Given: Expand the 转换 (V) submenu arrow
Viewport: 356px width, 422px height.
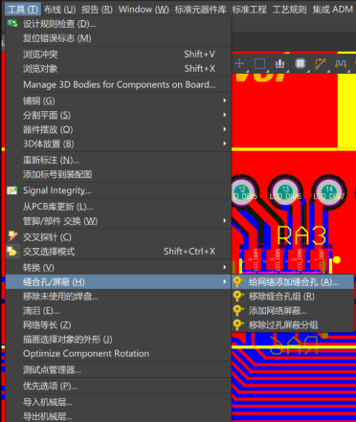Looking at the screenshot, I should pos(225,267).
